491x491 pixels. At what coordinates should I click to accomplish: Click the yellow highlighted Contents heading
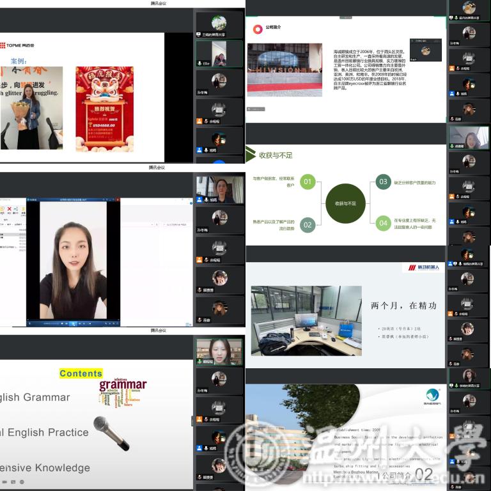click(81, 373)
